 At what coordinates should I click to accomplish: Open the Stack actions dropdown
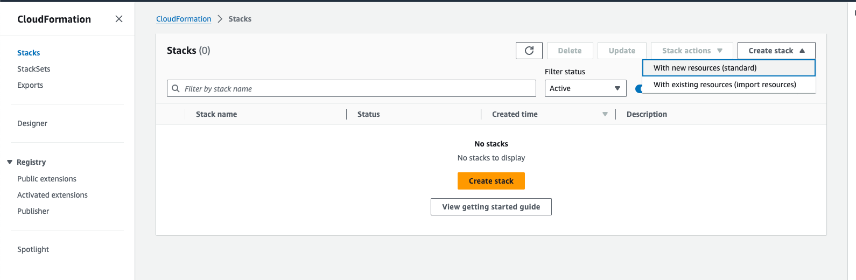coord(692,51)
